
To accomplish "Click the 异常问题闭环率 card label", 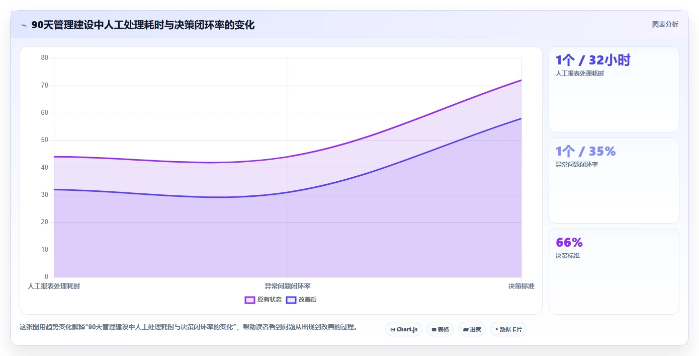I will (577, 165).
